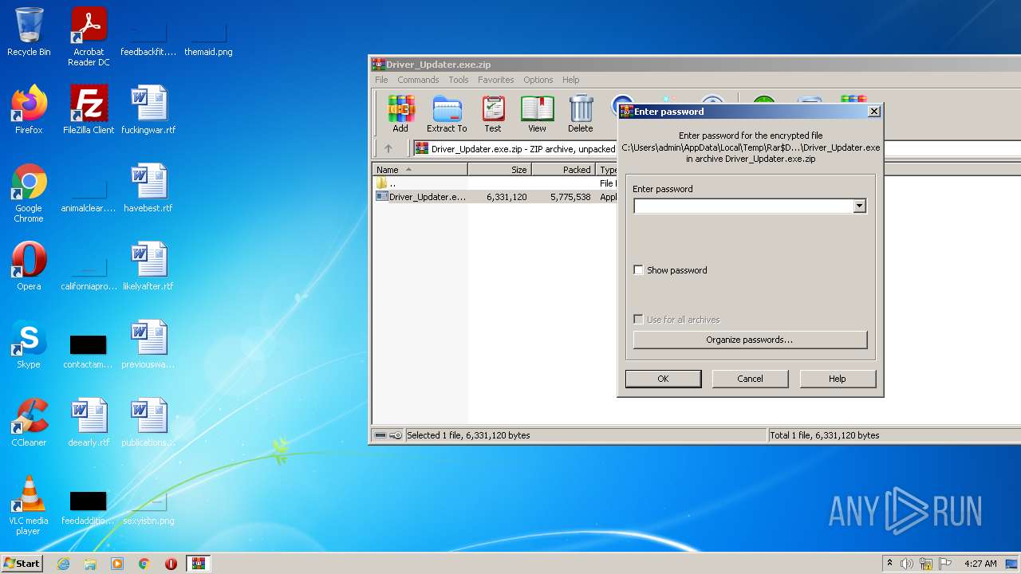Click the Extract To toolbar icon

tap(447, 113)
